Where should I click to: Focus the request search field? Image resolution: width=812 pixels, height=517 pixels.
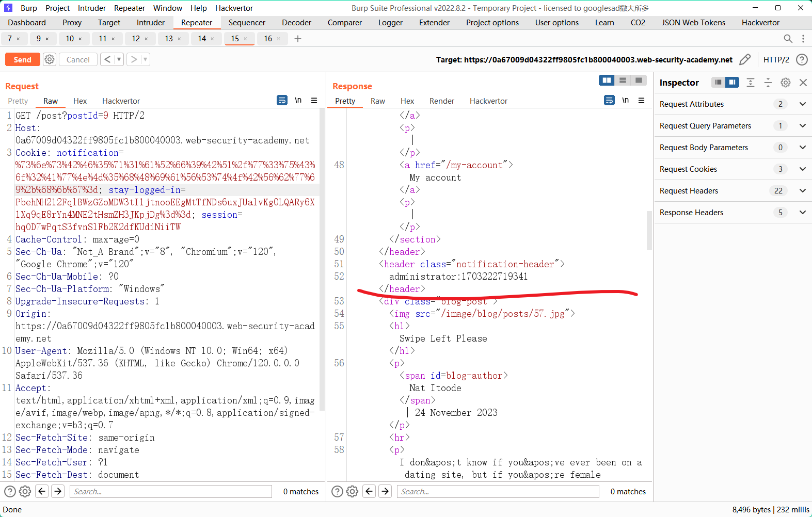point(171,491)
